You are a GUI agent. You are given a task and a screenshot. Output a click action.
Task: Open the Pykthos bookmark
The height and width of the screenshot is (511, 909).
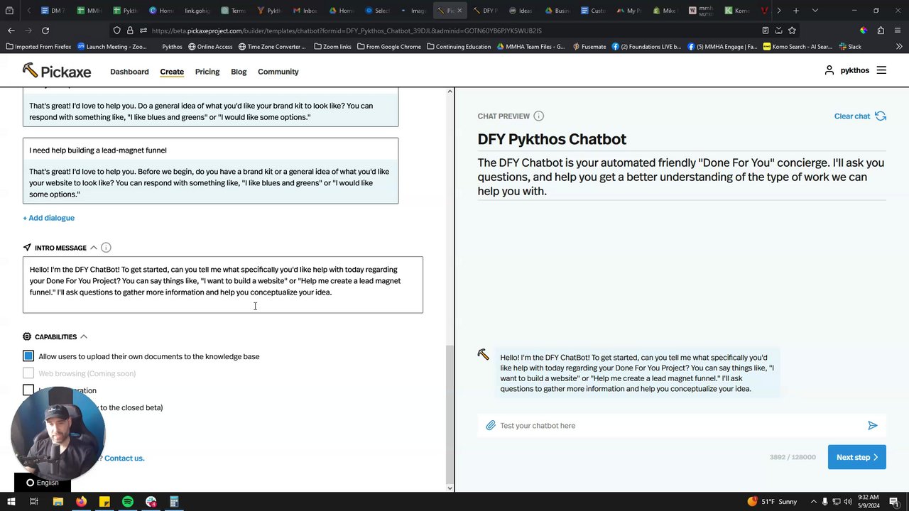point(172,47)
